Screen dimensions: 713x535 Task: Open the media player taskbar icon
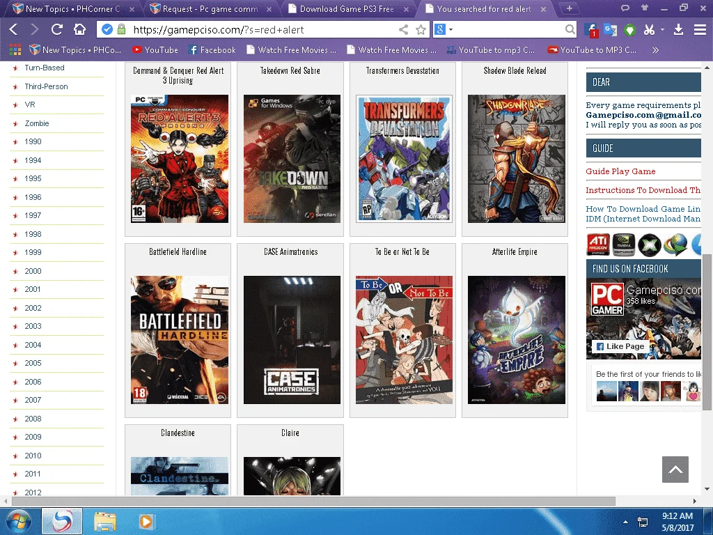pos(146,521)
